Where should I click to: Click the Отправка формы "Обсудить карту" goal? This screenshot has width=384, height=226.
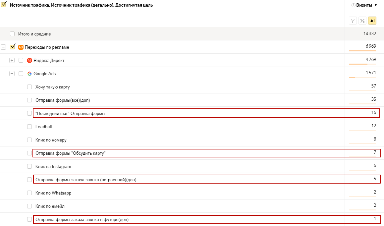click(70, 153)
